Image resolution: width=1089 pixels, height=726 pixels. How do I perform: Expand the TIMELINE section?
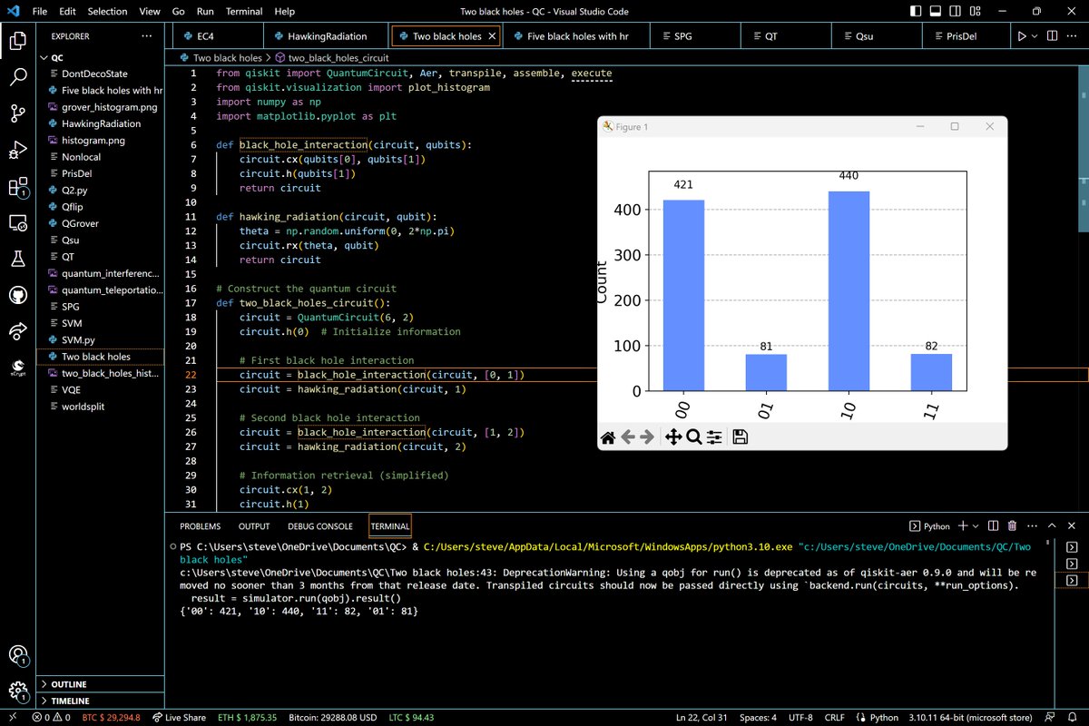point(70,701)
